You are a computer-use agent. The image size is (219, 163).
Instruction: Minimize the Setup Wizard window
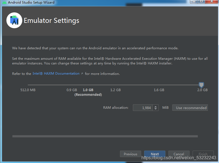(194, 2)
